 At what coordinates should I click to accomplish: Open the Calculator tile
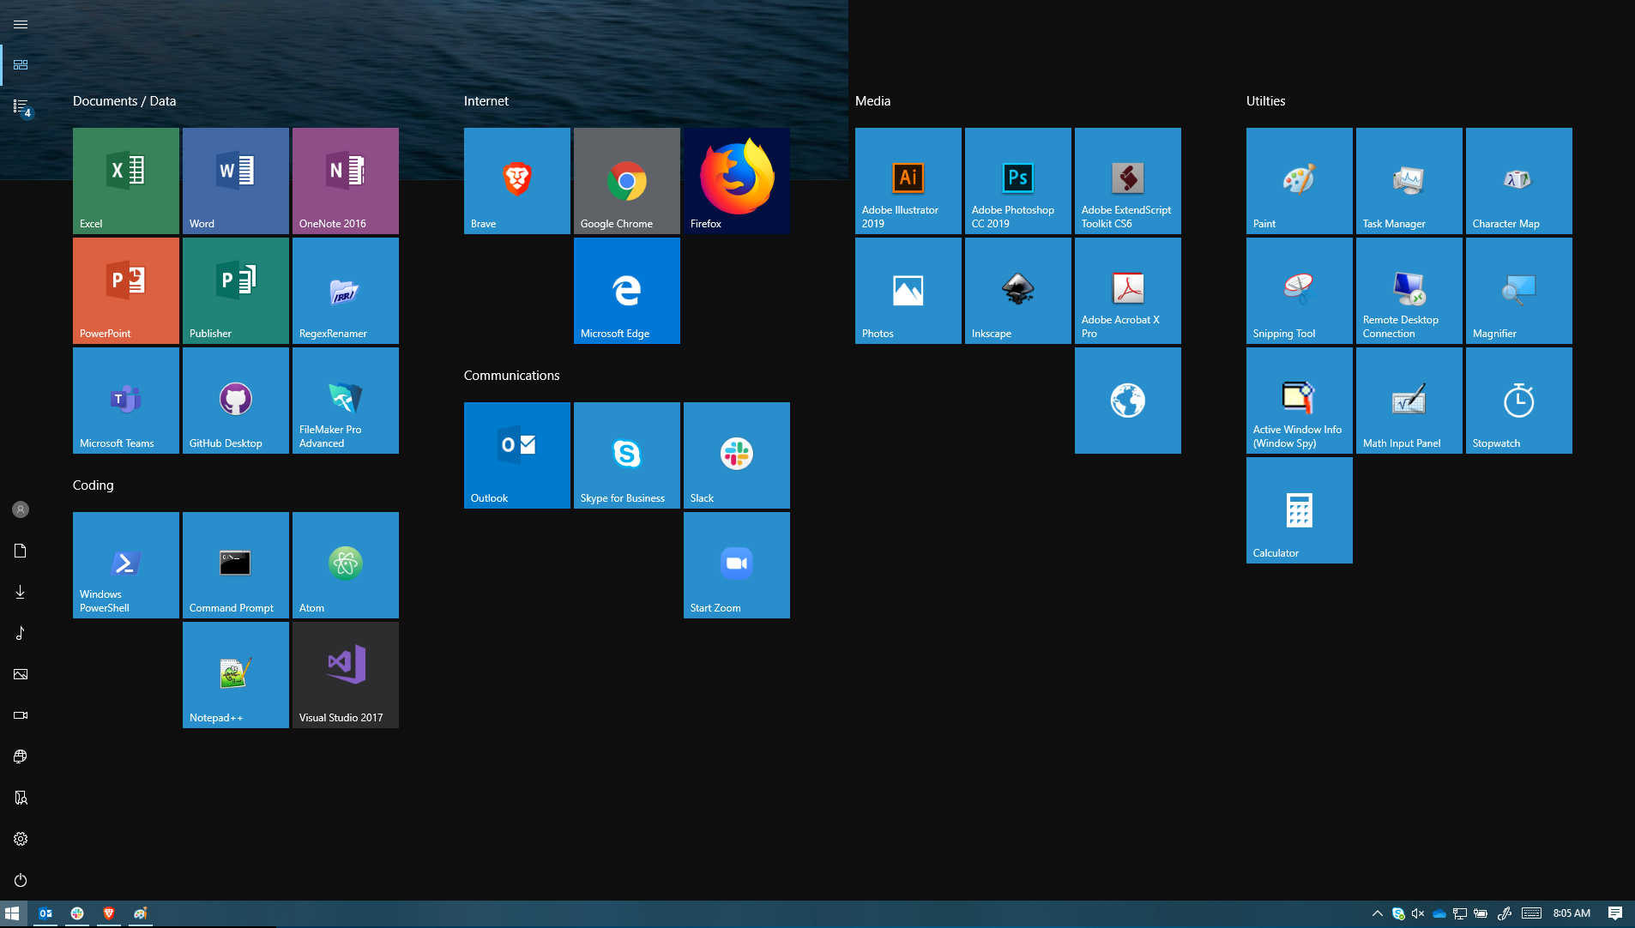[x=1298, y=509]
